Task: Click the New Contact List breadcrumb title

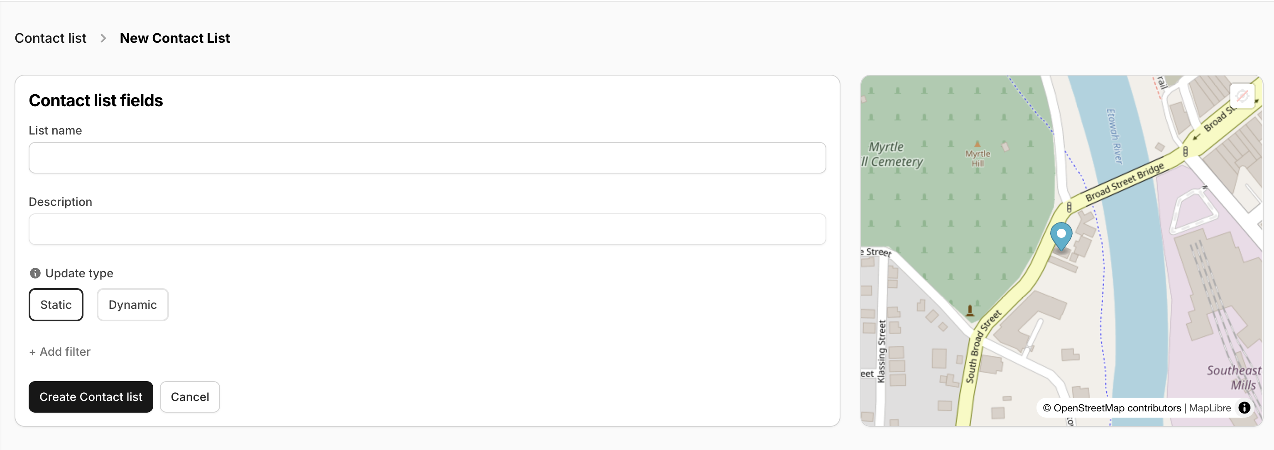Action: coord(175,38)
